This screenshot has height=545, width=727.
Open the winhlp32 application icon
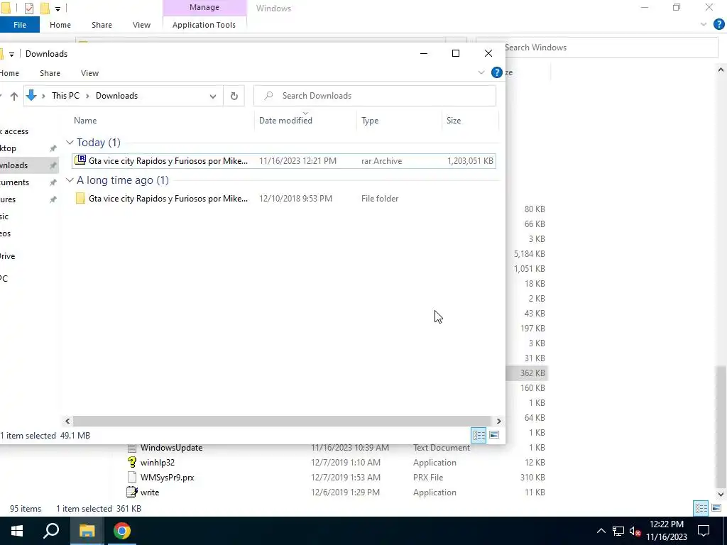132,462
